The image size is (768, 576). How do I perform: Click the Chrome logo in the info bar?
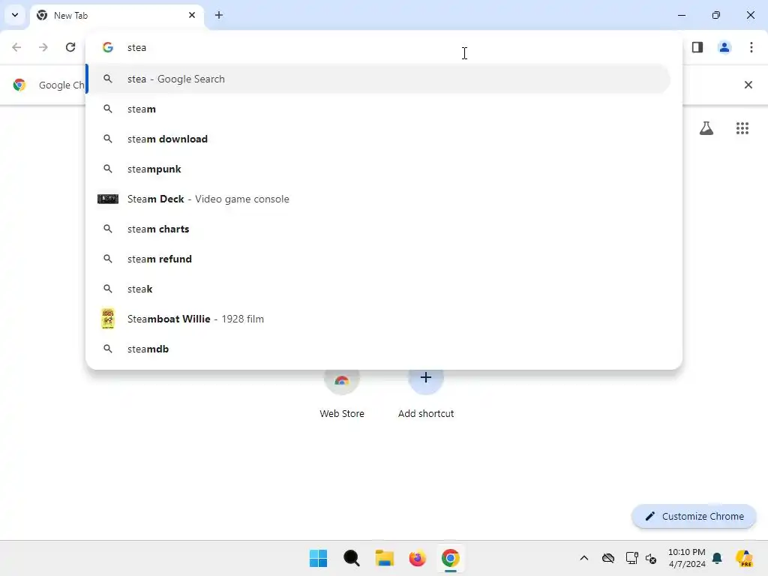pos(19,85)
